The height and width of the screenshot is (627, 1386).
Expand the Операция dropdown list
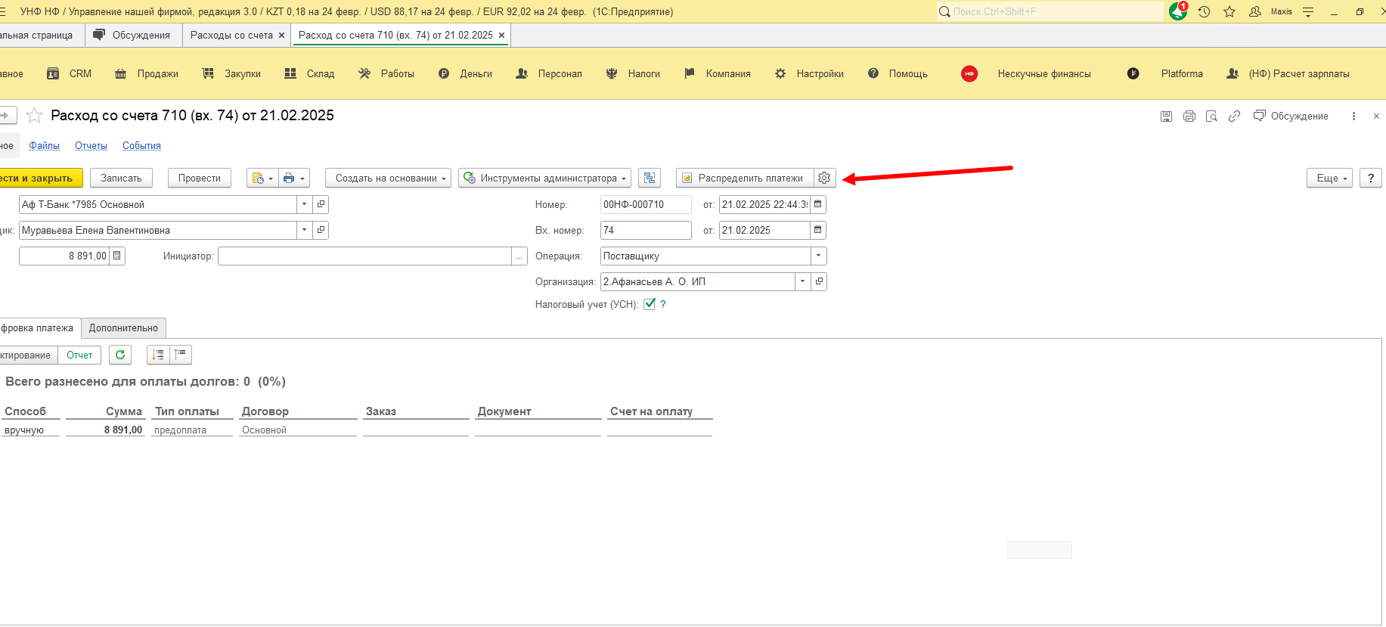pos(818,256)
